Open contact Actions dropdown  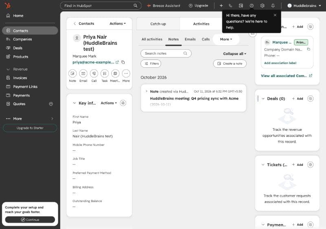[x=118, y=24]
